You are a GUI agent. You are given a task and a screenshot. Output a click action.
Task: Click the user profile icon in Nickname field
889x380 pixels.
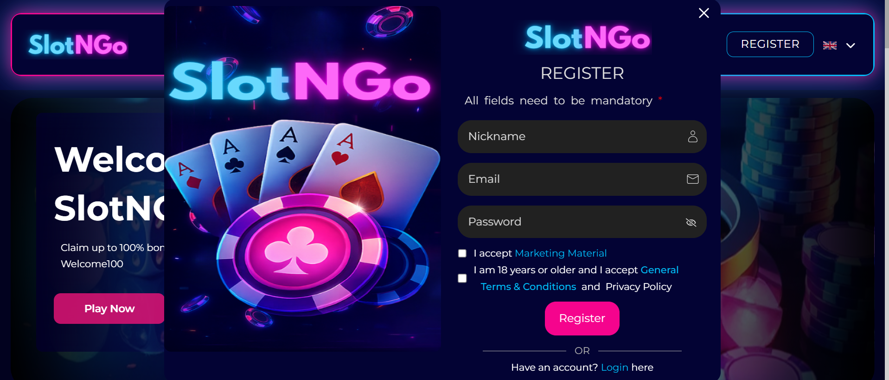[x=692, y=136]
